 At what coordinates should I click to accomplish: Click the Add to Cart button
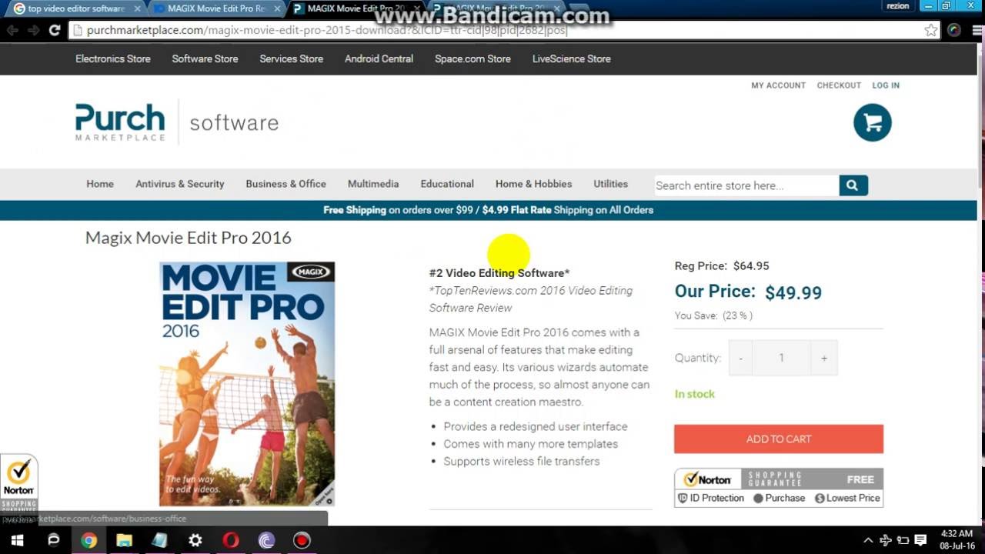[x=779, y=439]
